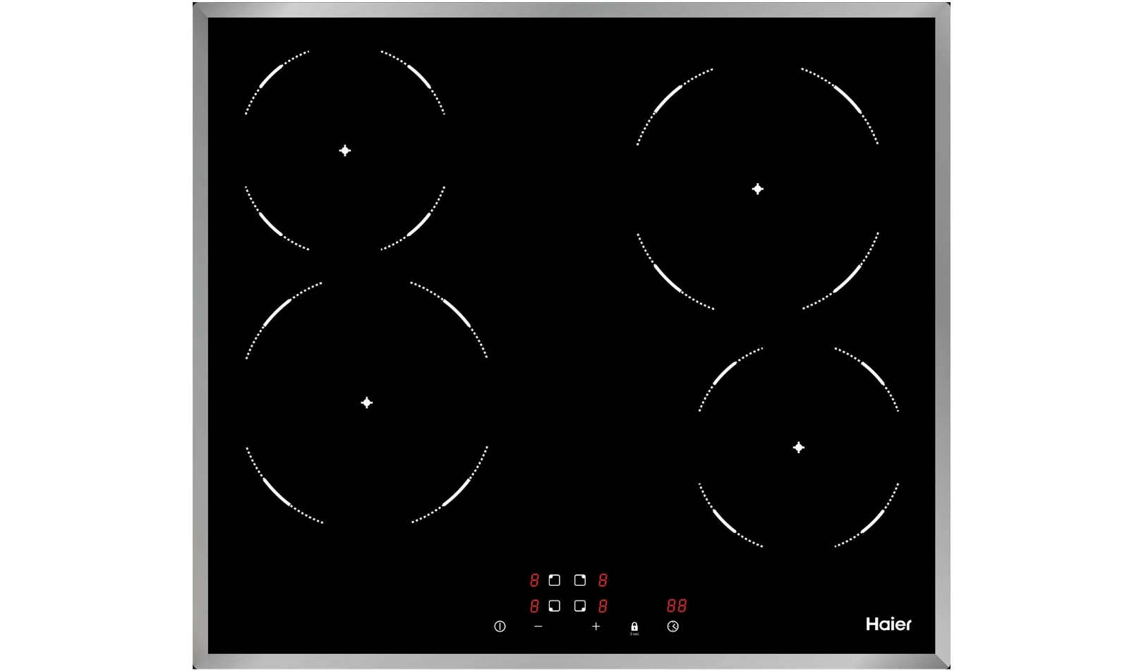
Task: Click the front-right zone power level digit
Action: [603, 606]
